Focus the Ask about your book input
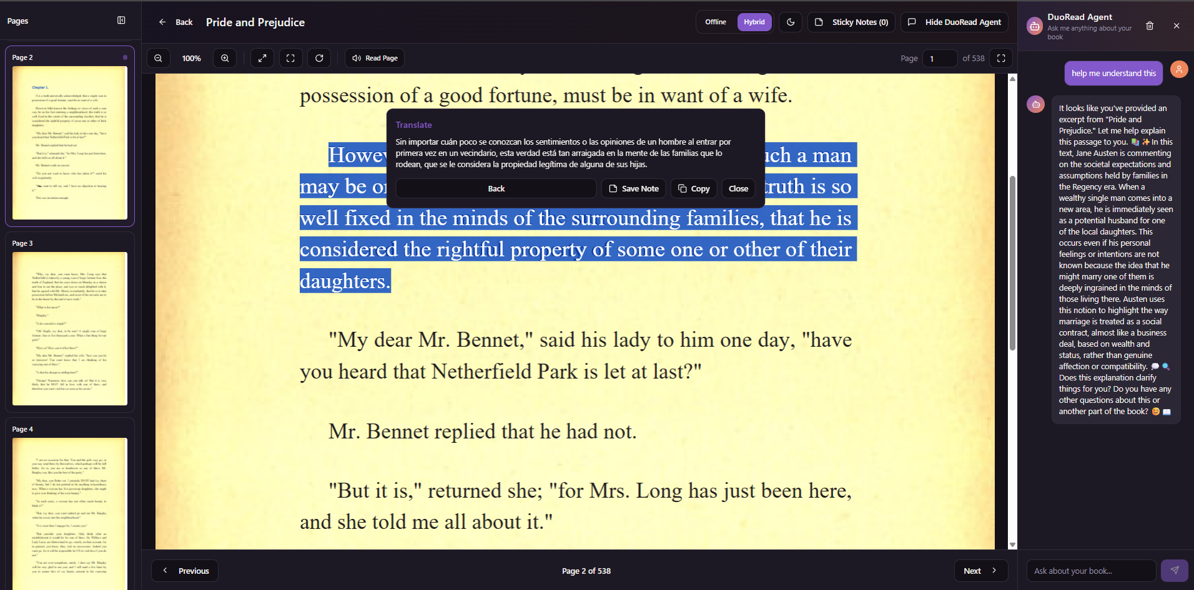Image resolution: width=1194 pixels, height=590 pixels. click(x=1092, y=571)
